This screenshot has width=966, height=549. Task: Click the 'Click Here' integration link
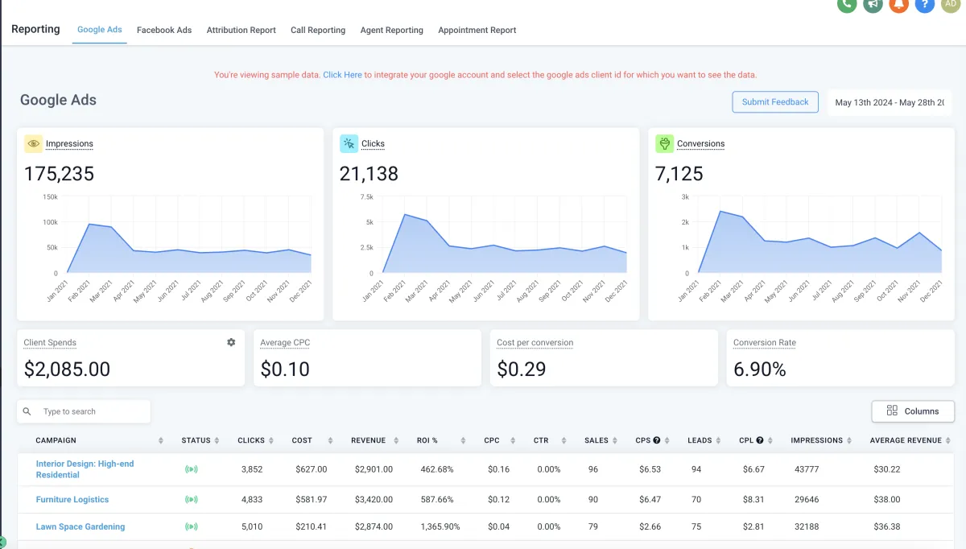(x=342, y=75)
